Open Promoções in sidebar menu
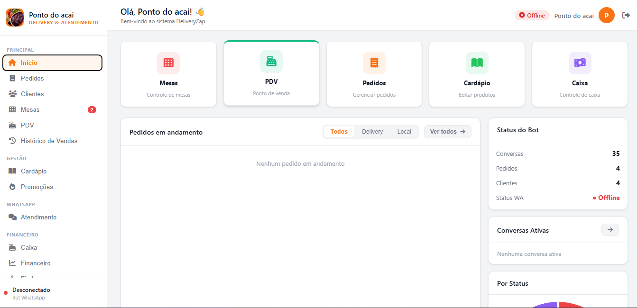 (x=52, y=187)
